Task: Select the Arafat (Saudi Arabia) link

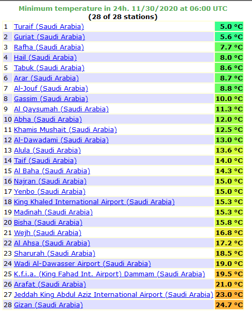Action: coord(50,284)
